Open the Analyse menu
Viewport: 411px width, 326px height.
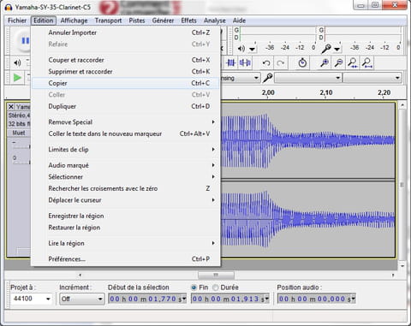(215, 21)
